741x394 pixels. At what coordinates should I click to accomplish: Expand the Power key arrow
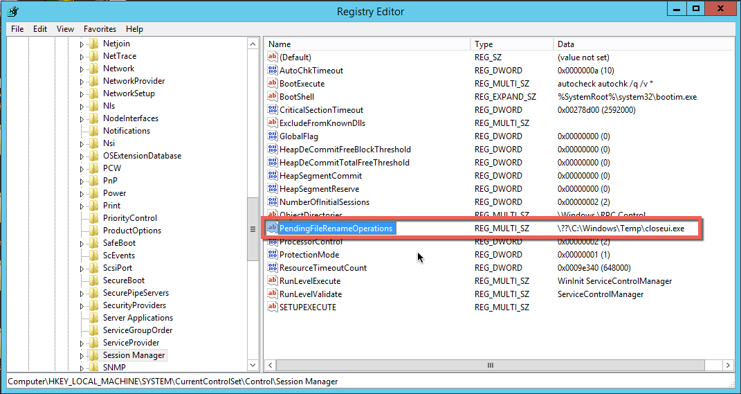(x=82, y=193)
